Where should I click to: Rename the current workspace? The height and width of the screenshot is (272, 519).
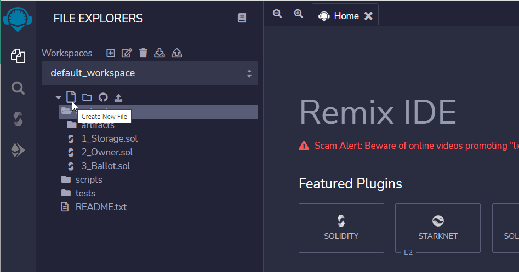tap(127, 53)
